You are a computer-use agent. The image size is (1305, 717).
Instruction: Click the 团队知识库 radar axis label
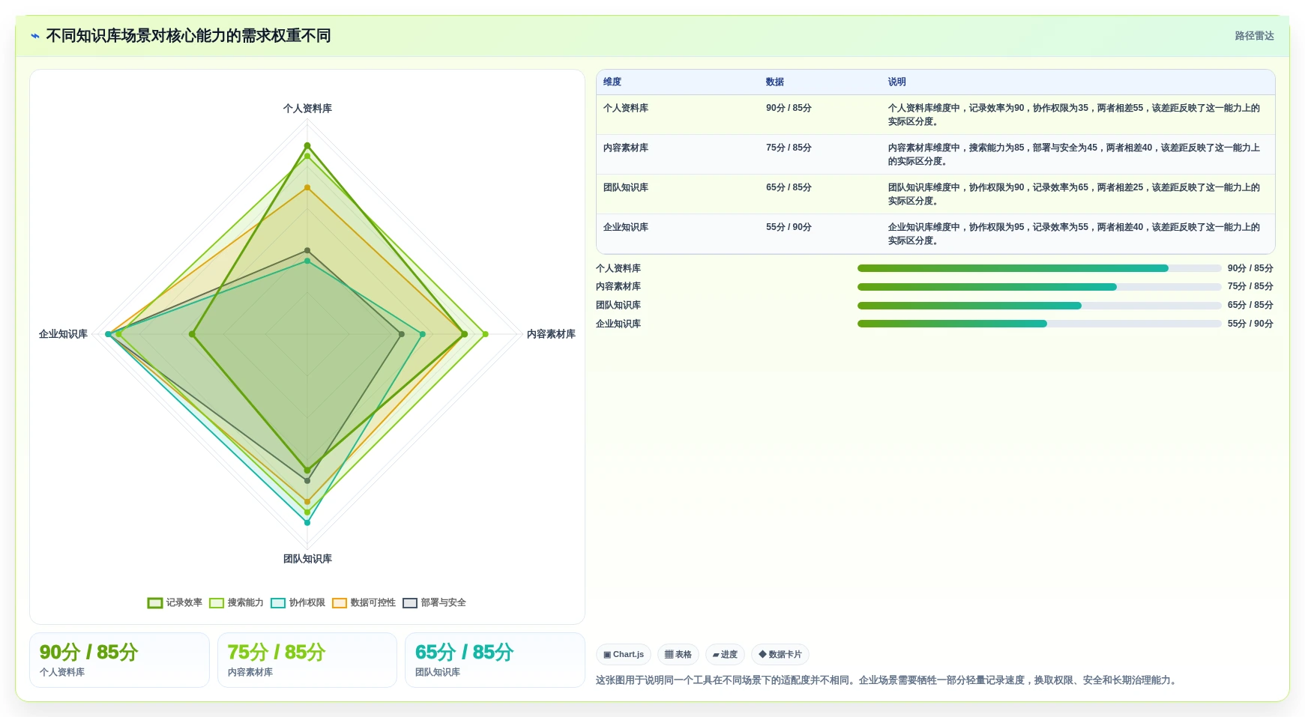click(x=307, y=559)
